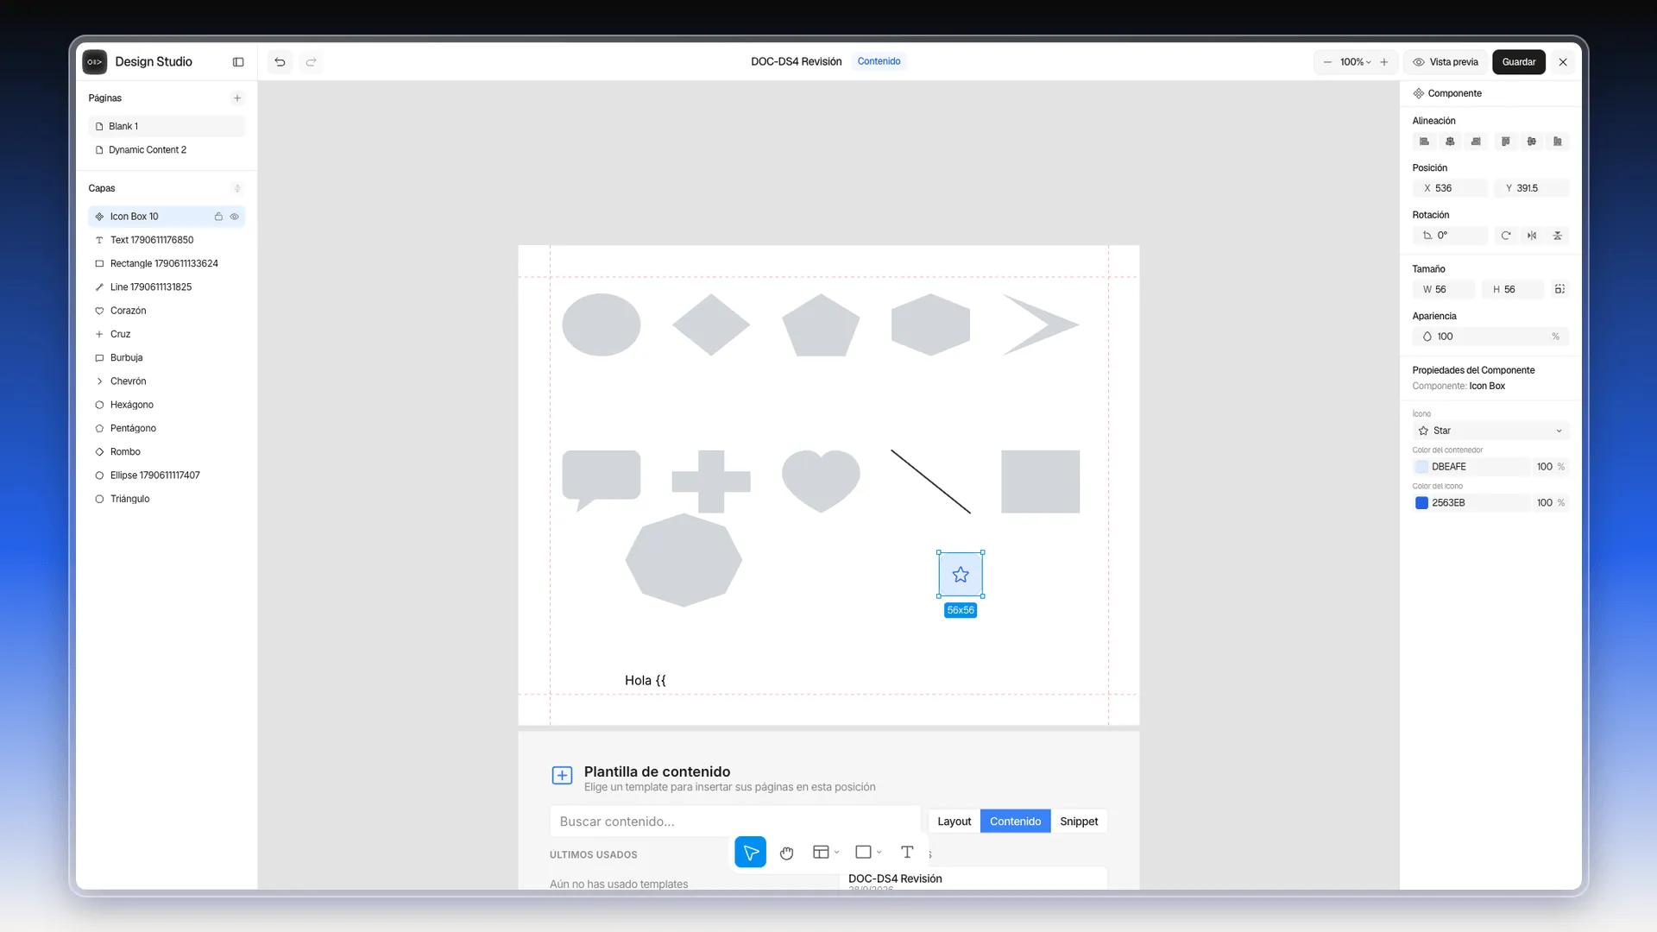This screenshot has height=932, width=1657.
Task: Activate the pointer selection tool
Action: pyautogui.click(x=751, y=853)
